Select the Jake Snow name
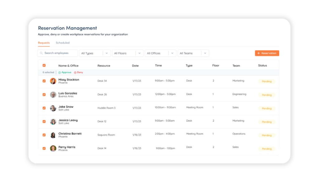 click(x=66, y=107)
